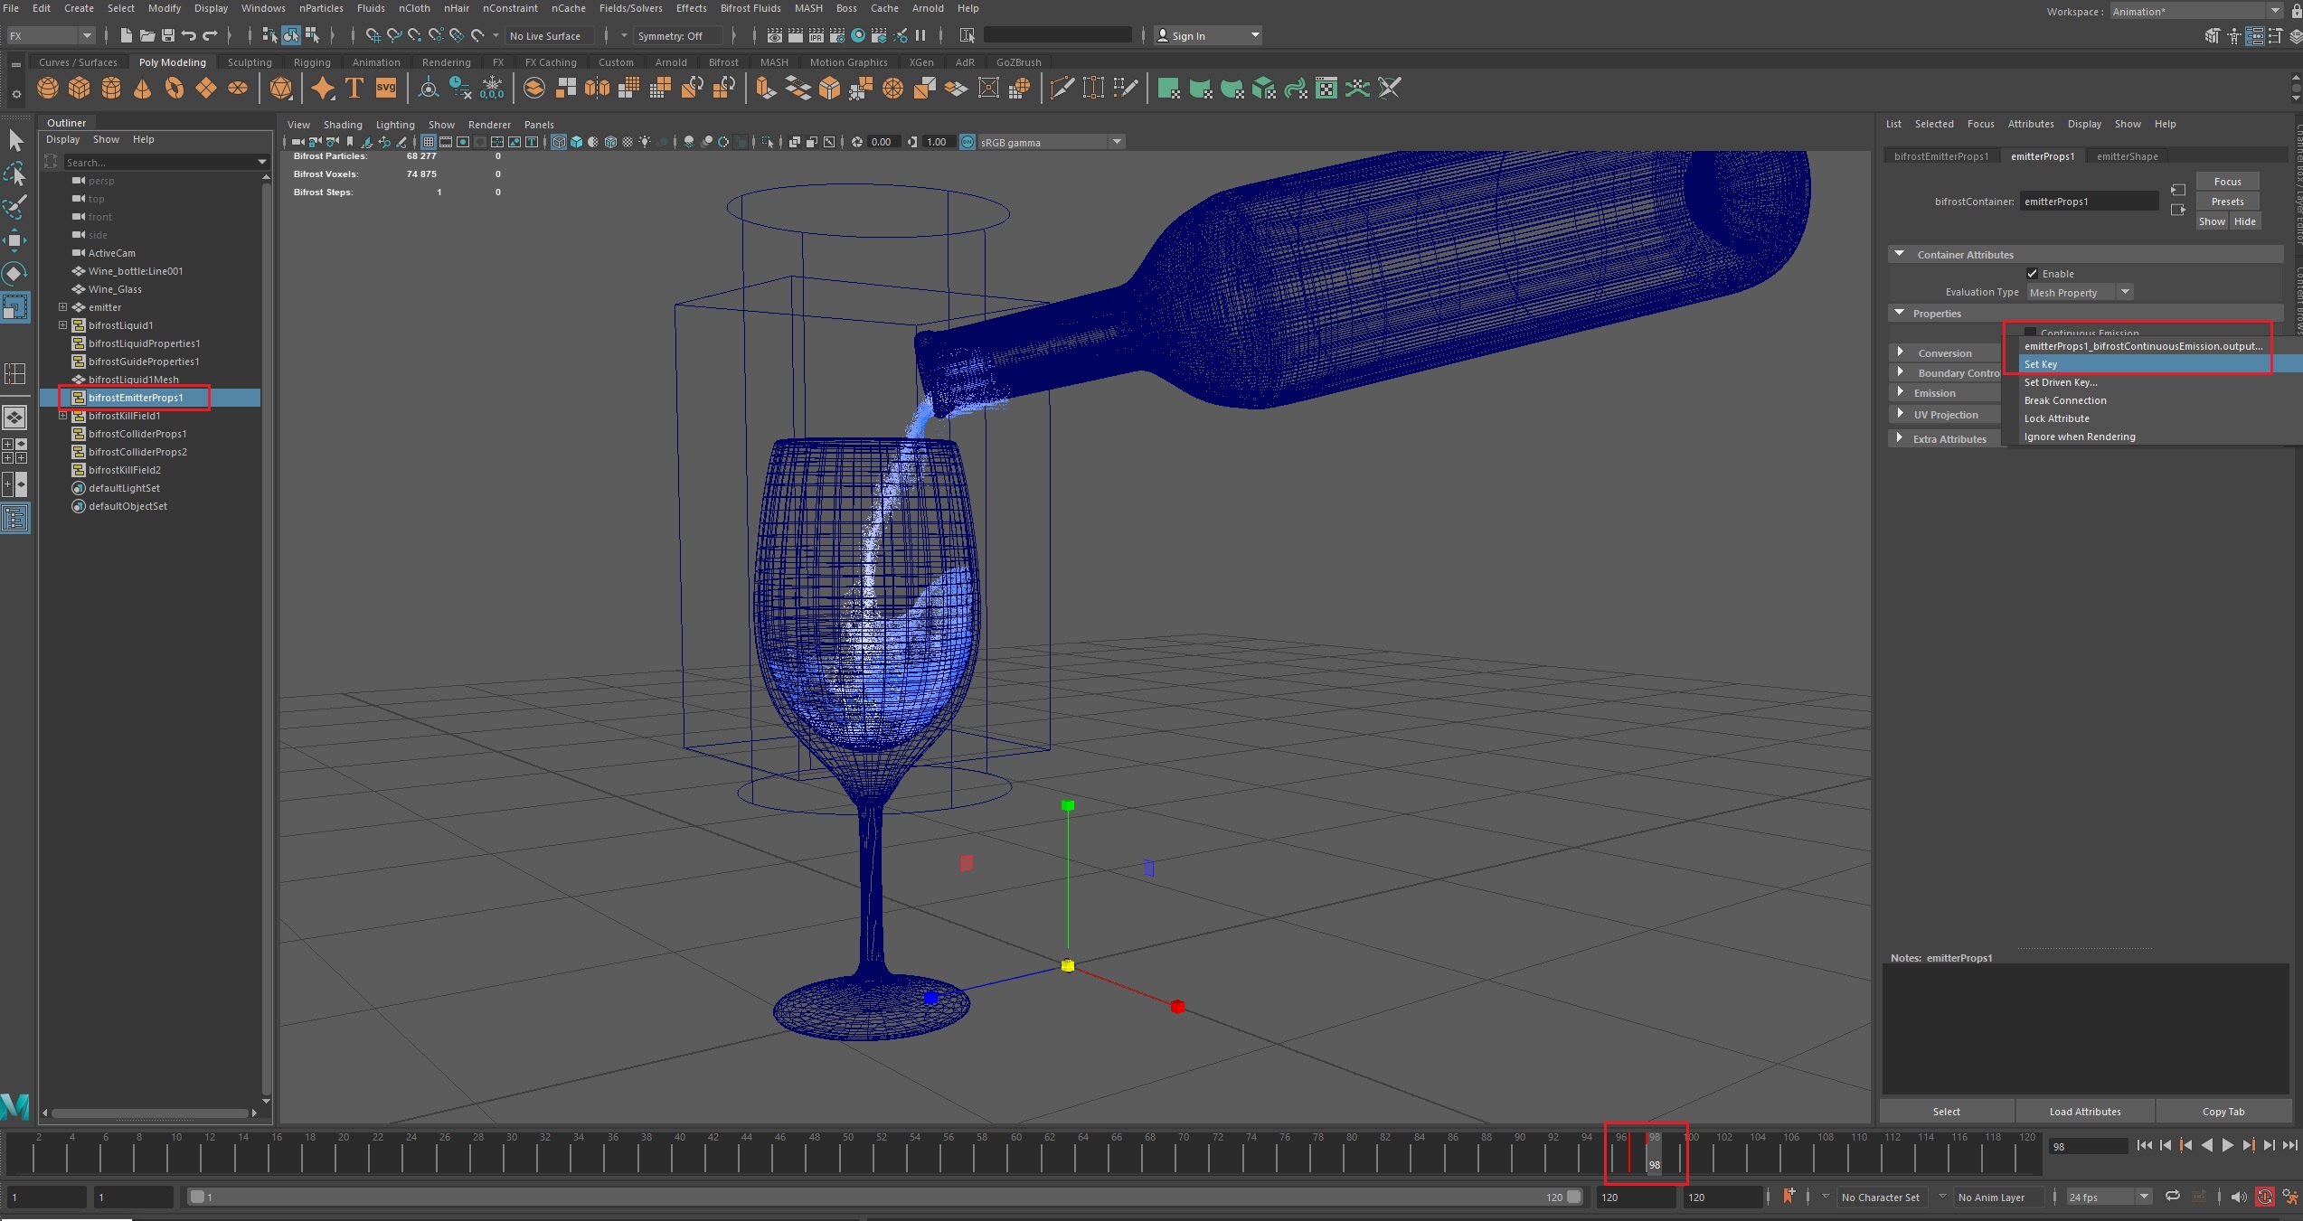Create a polygon cone from shelf
The width and height of the screenshot is (2303, 1221).
pyautogui.click(x=143, y=88)
